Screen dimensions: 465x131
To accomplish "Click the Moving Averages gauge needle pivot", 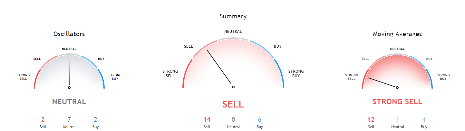I will 397,87.
